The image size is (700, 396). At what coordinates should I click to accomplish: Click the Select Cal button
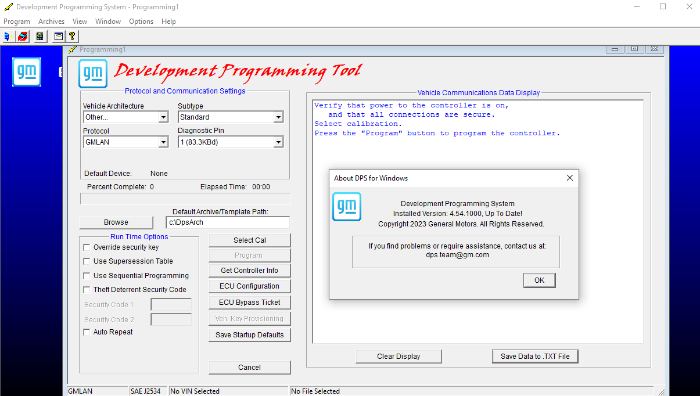tap(250, 240)
